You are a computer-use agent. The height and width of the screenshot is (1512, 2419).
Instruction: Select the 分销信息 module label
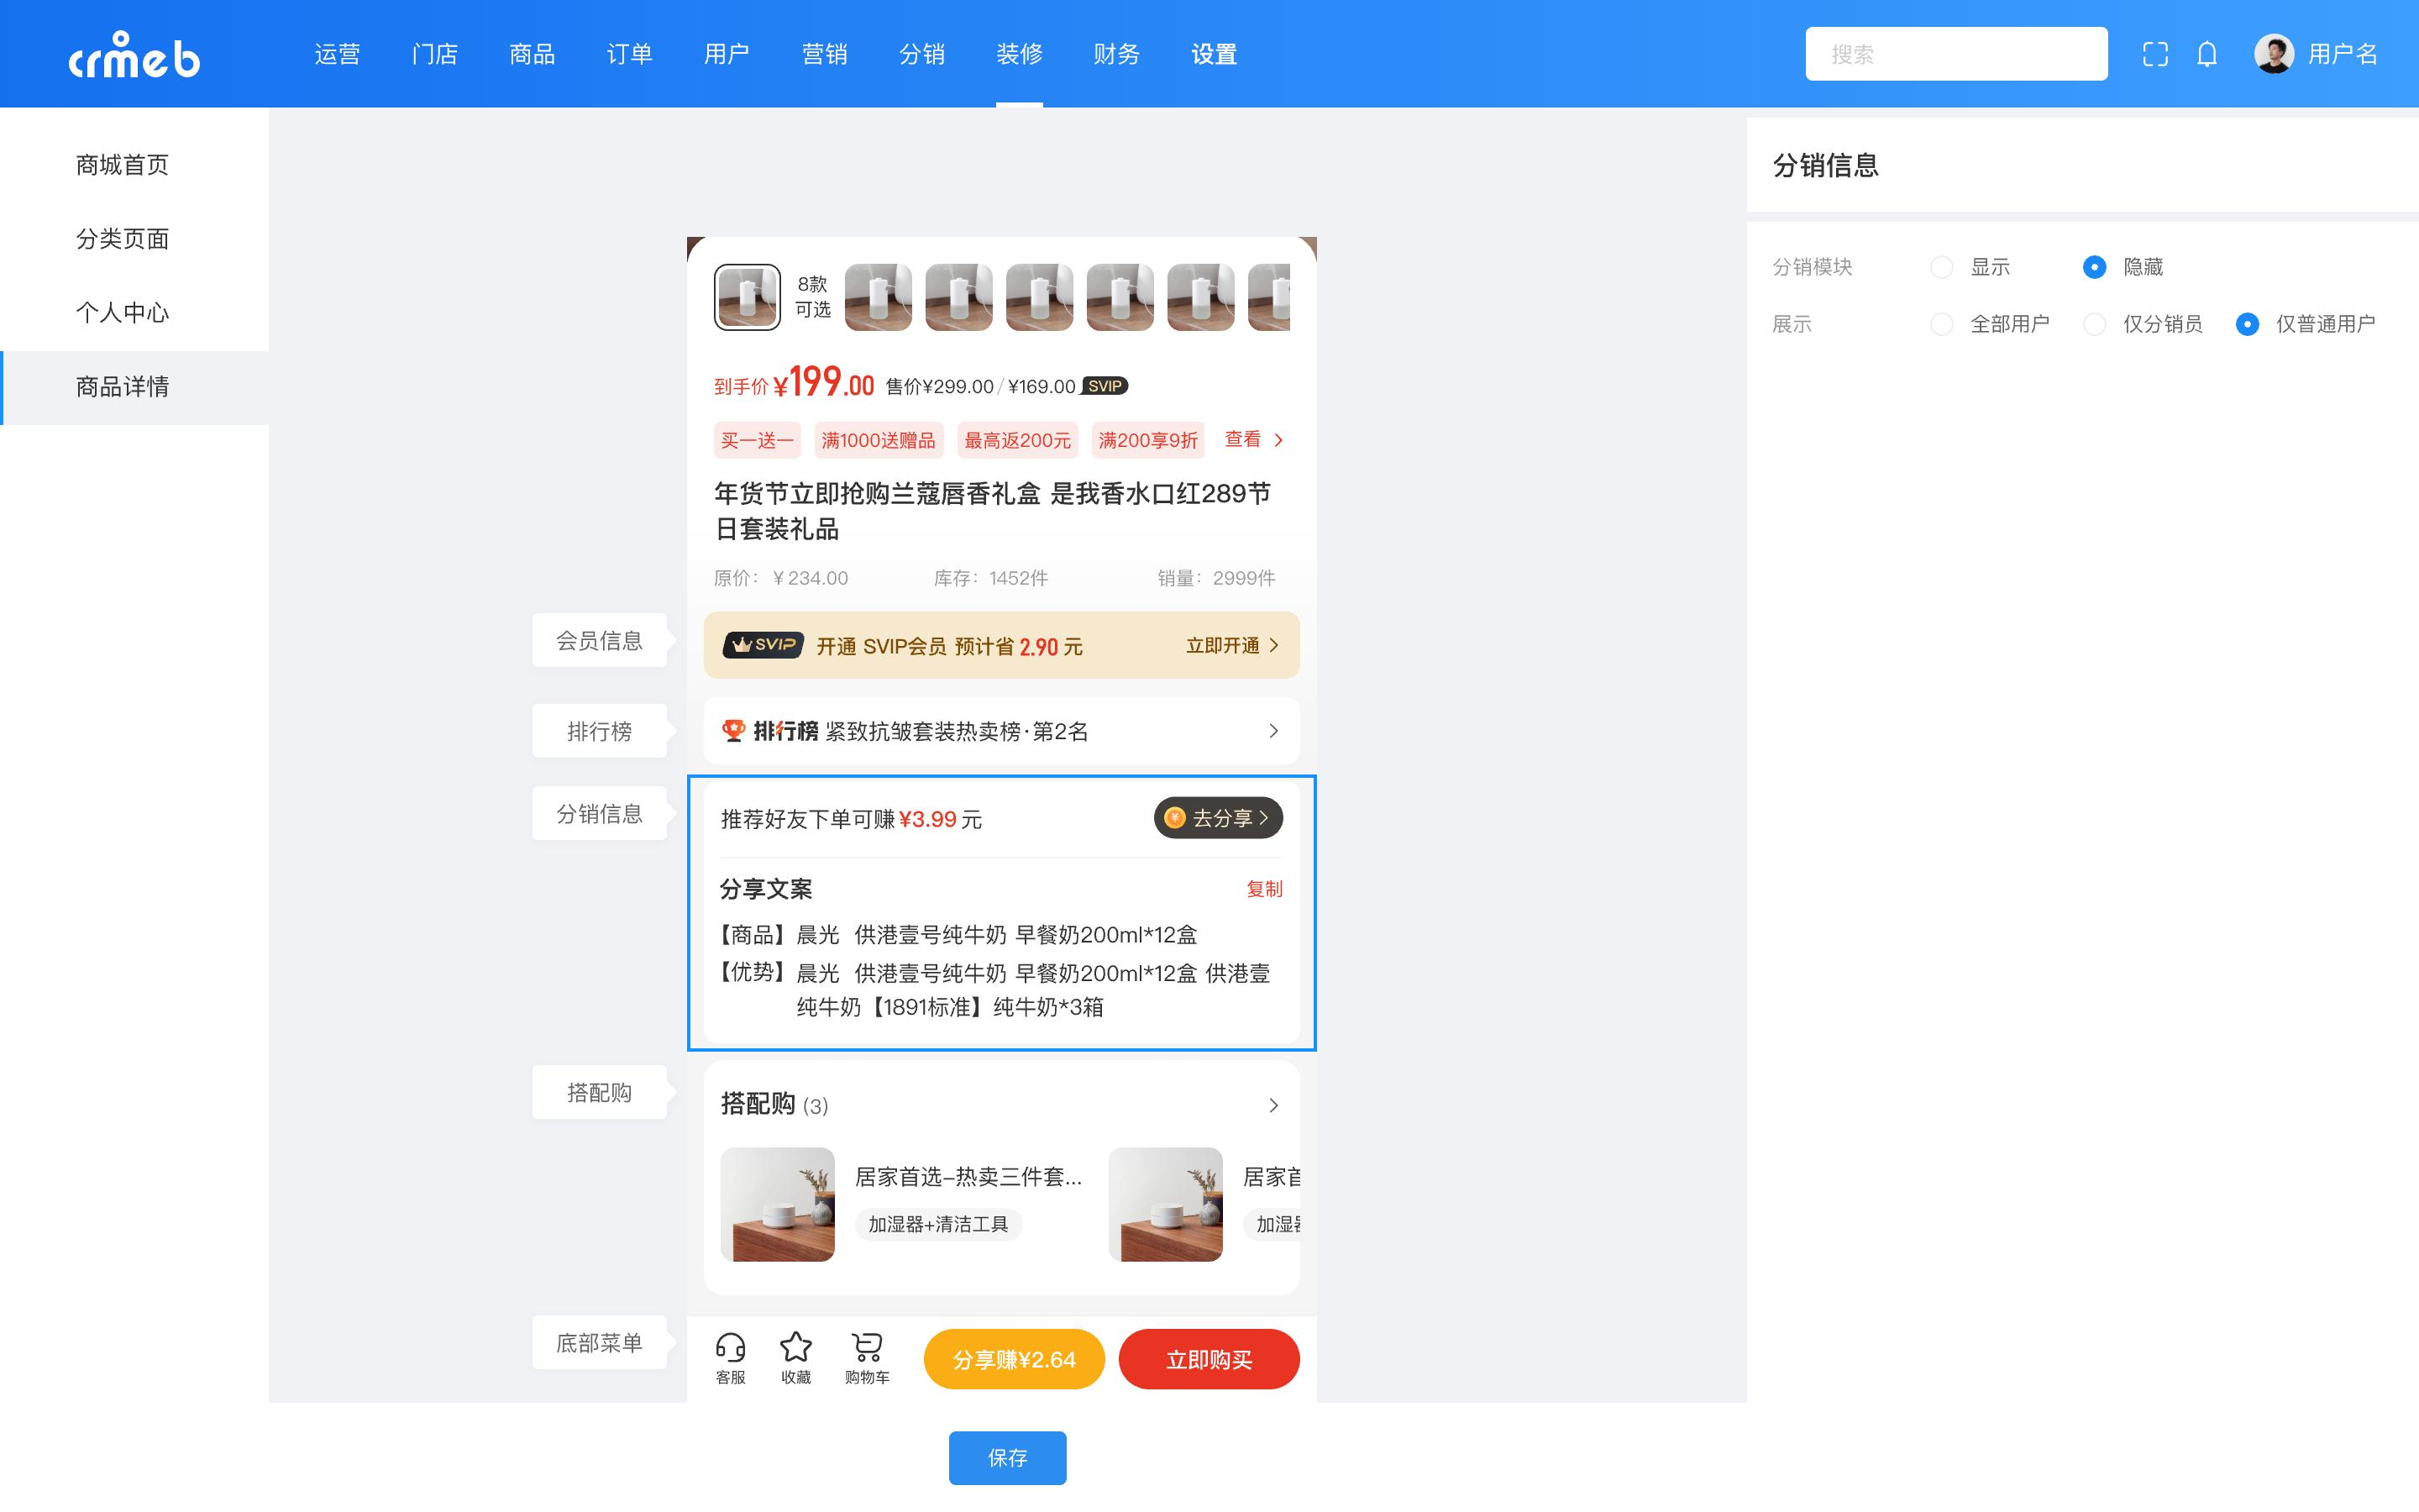[x=599, y=814]
